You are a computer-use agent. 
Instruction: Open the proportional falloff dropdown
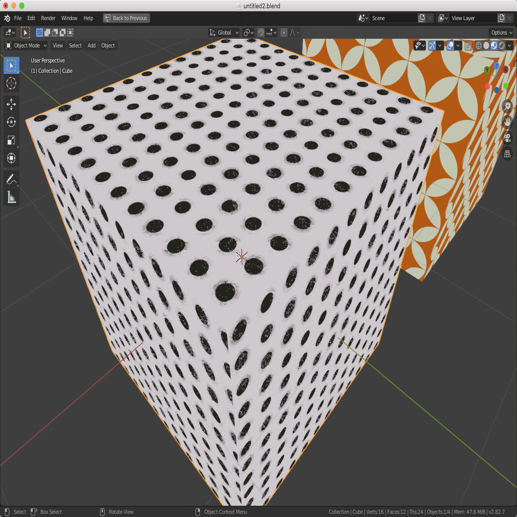[x=294, y=33]
